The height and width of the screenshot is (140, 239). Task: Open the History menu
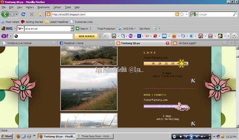pos(30,7)
